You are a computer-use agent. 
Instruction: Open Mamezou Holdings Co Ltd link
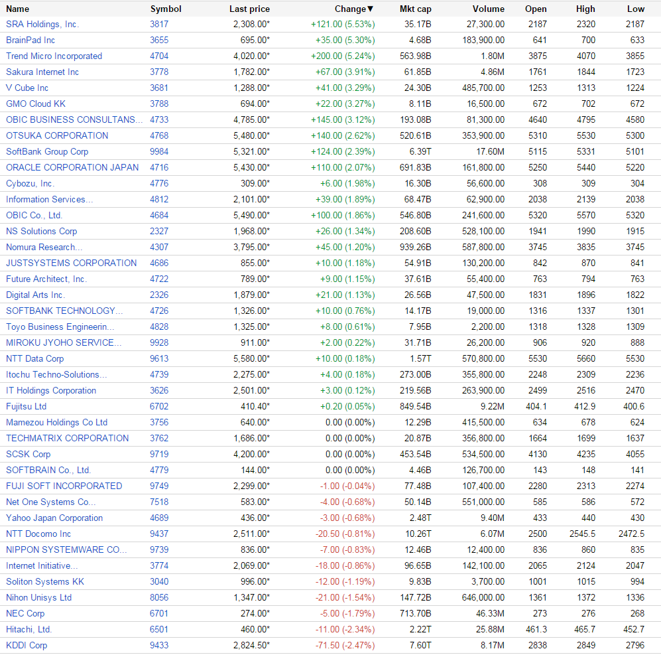[56, 423]
